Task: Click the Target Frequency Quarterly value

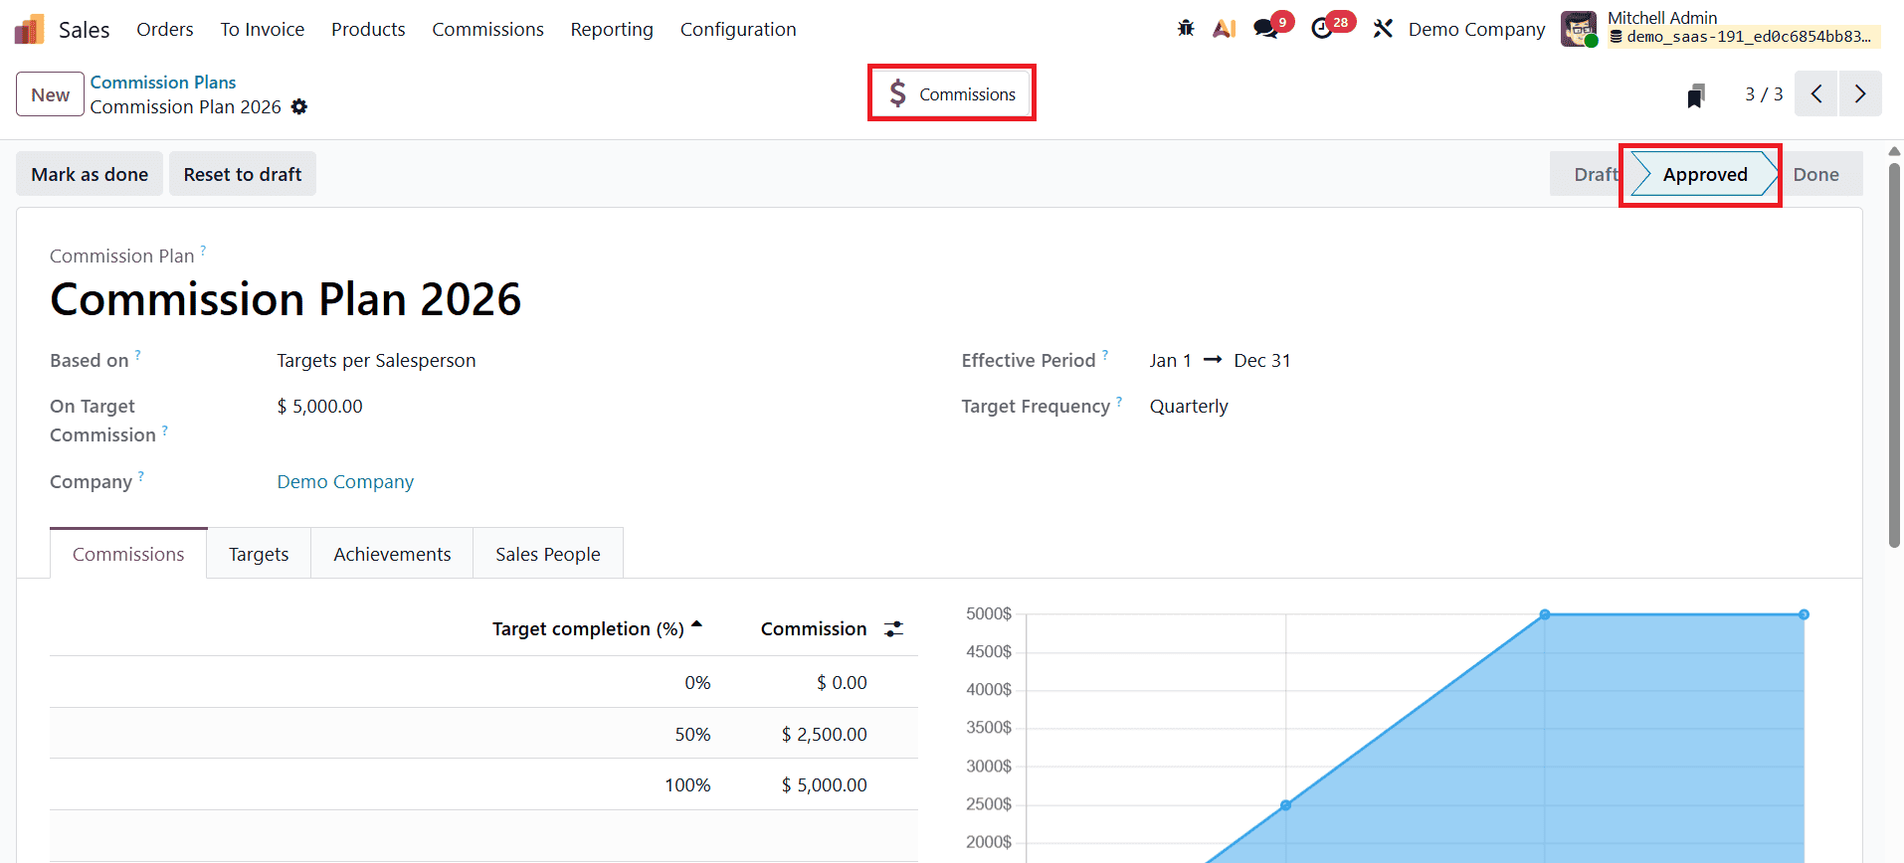Action: click(x=1189, y=406)
